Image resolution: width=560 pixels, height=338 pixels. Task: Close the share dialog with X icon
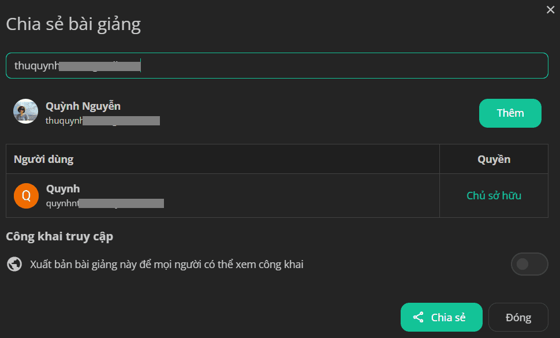point(550,10)
